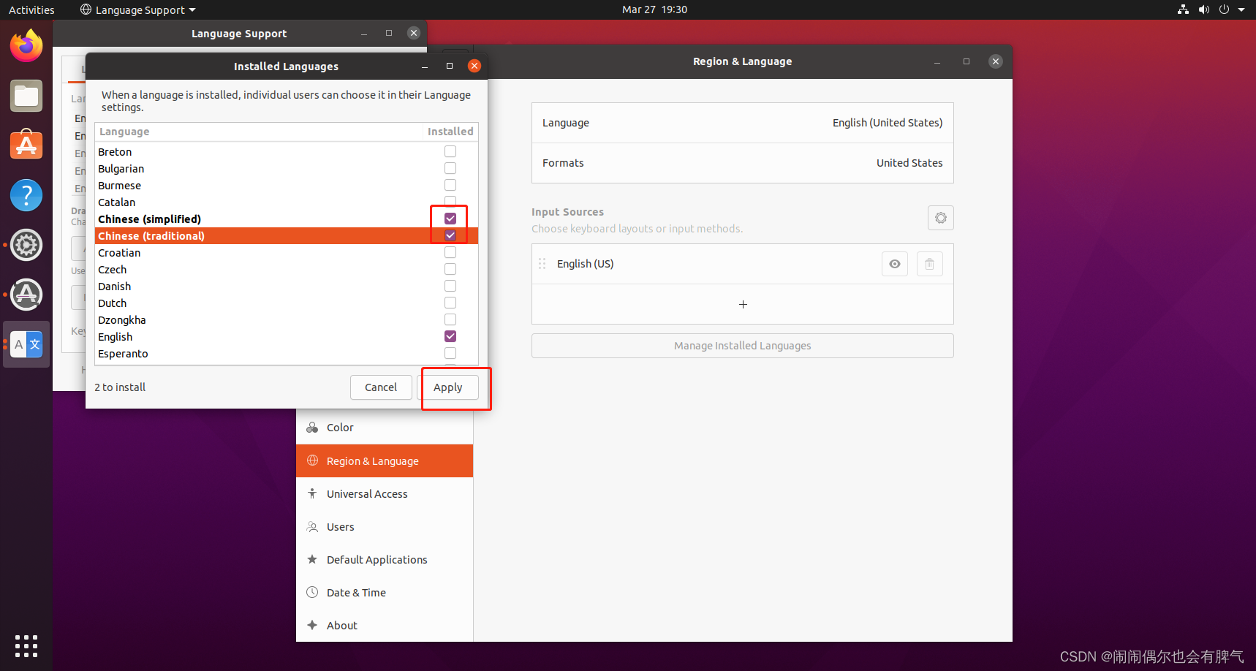Launch Ubuntu Software from dock

(x=26, y=145)
